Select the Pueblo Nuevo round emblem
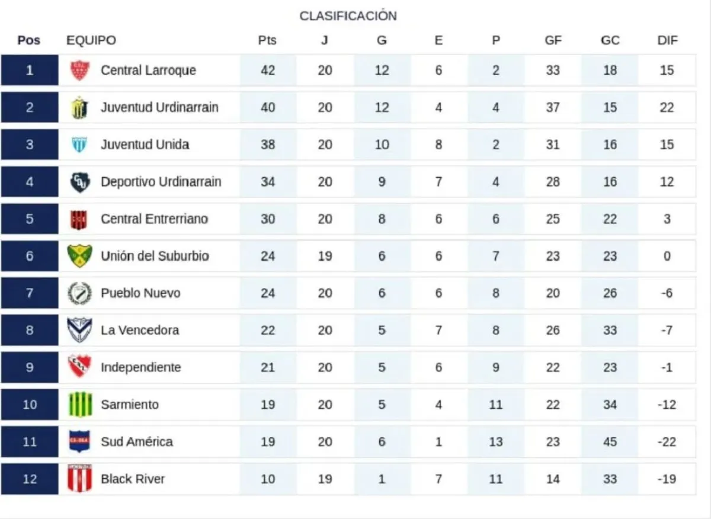 (79, 293)
